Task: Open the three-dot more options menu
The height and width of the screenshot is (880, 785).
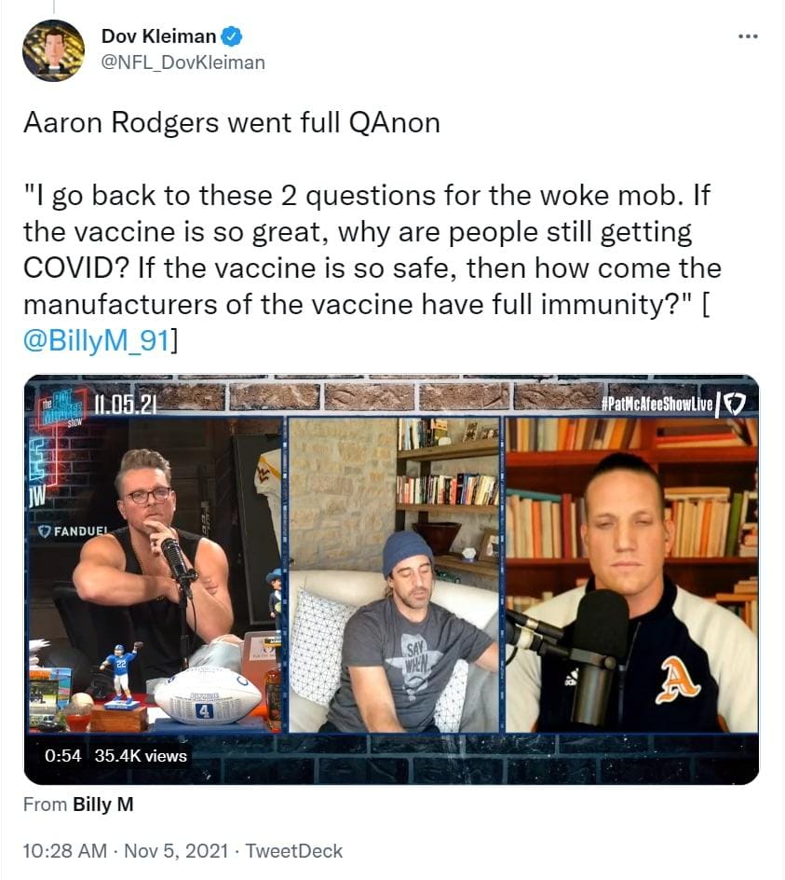Action: 748,37
